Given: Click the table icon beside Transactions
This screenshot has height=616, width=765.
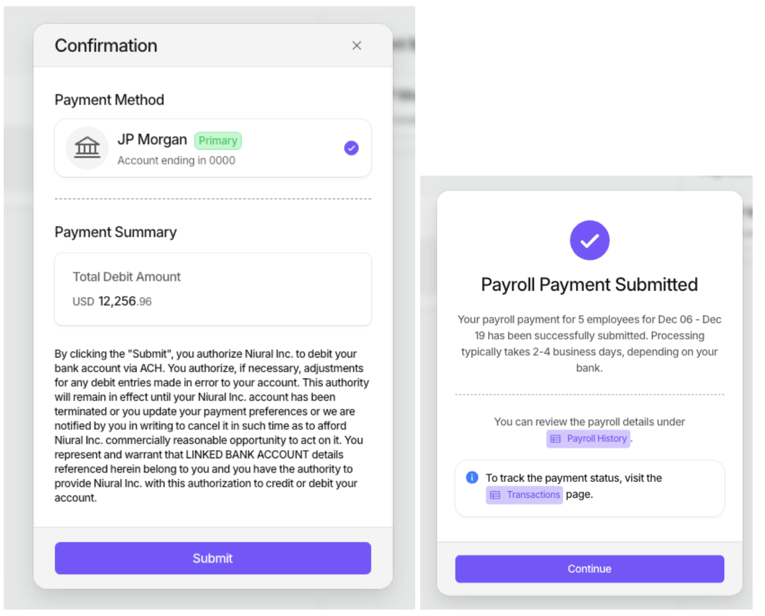Looking at the screenshot, I should [495, 495].
